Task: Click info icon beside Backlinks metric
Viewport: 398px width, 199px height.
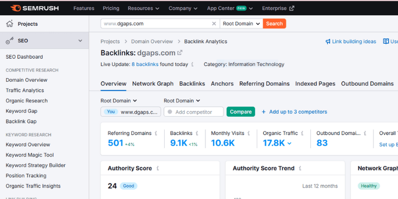Action: 197,133
